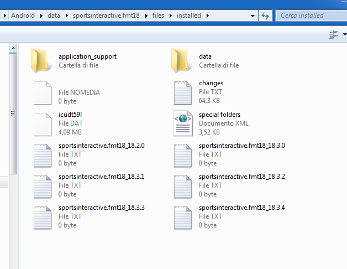Select the sportsinteractive.fmt18_18.3.3 name text
Screen dimensions: 347x269
pos(102,208)
